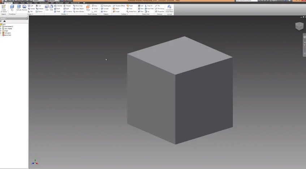
Task: Select End of Part in browser
Action: tap(7, 35)
